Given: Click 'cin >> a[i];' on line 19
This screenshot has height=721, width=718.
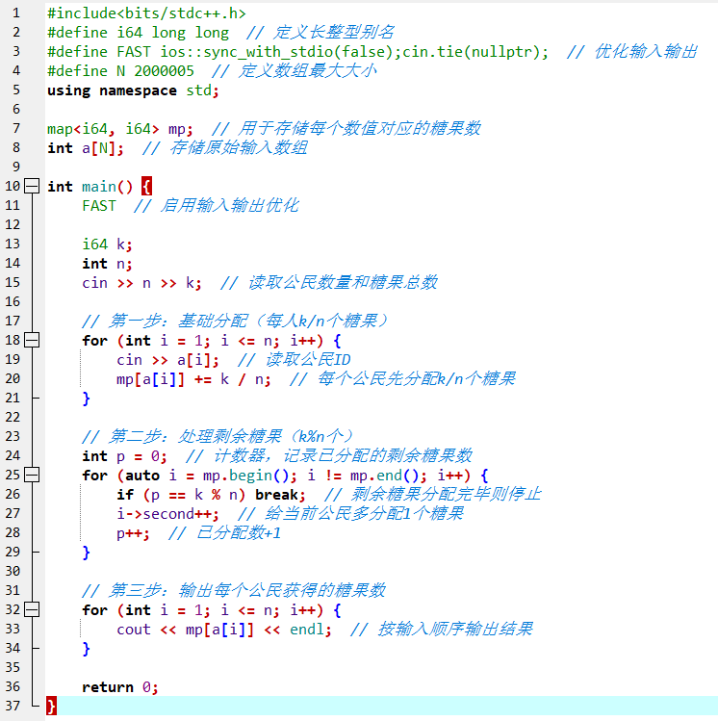Looking at the screenshot, I should click(x=167, y=360).
